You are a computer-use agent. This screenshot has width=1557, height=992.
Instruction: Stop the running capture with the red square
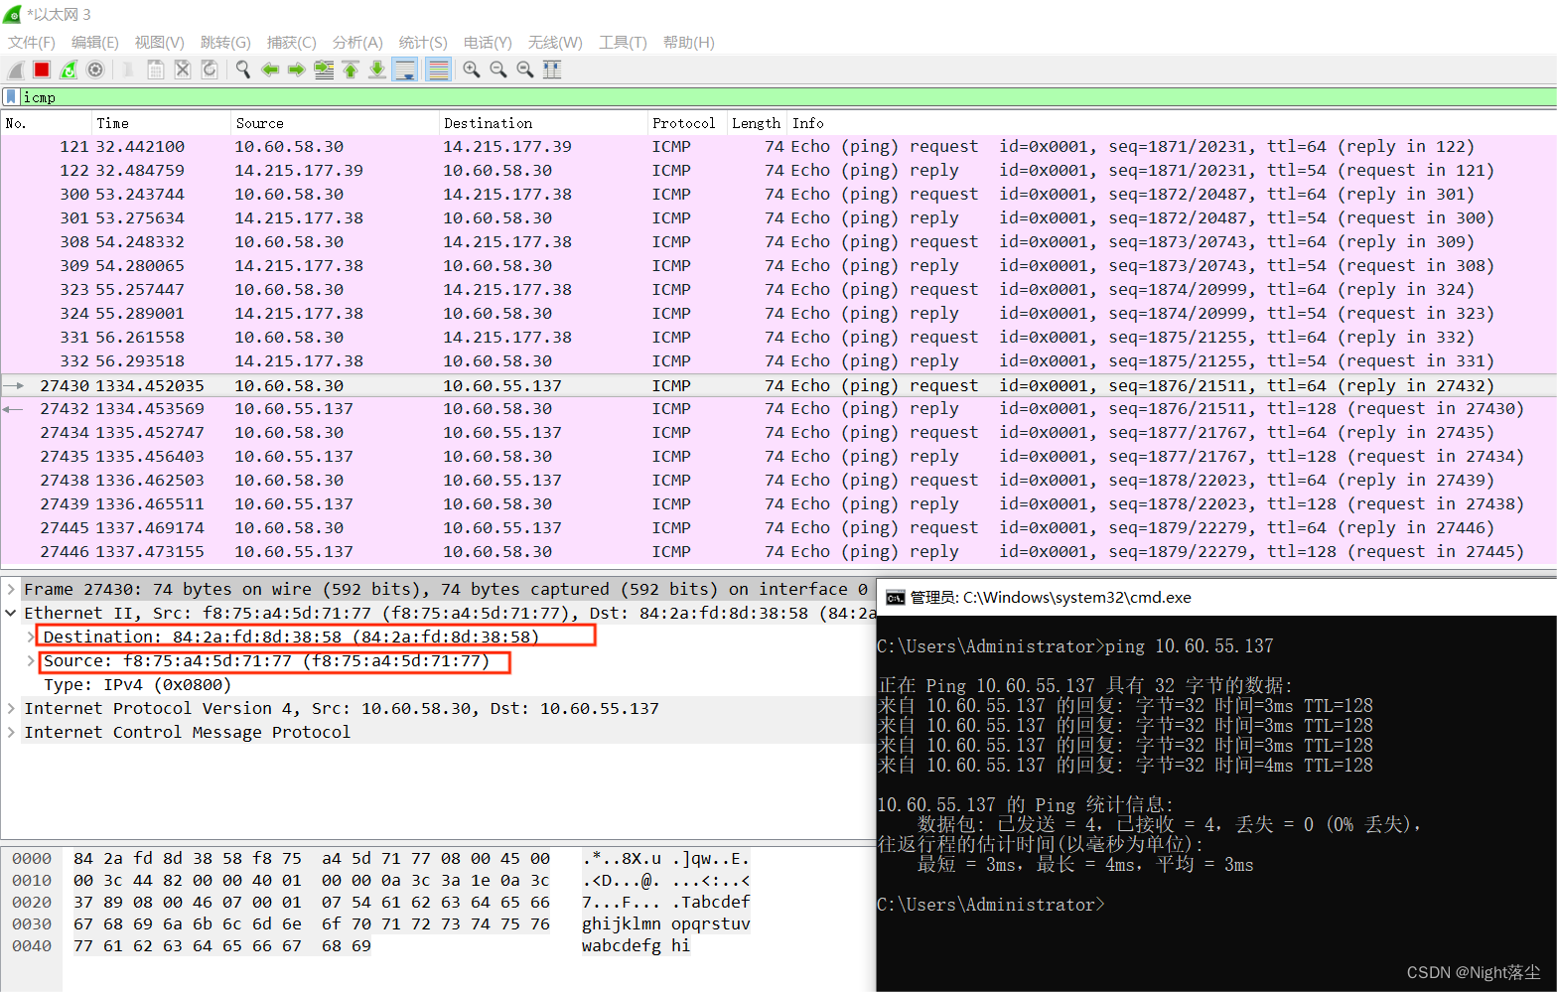[x=42, y=70]
